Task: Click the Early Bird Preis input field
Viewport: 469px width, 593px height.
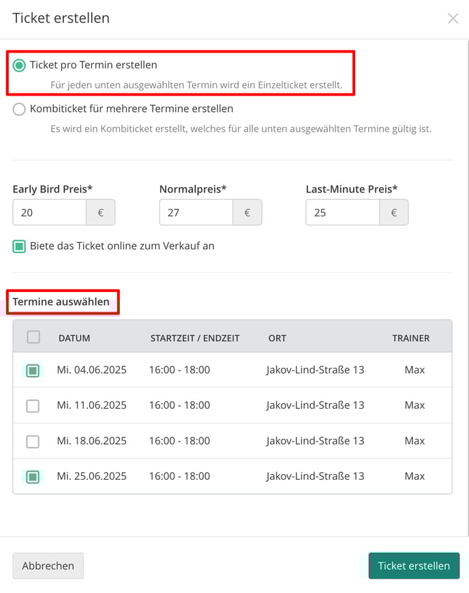Action: pos(50,212)
